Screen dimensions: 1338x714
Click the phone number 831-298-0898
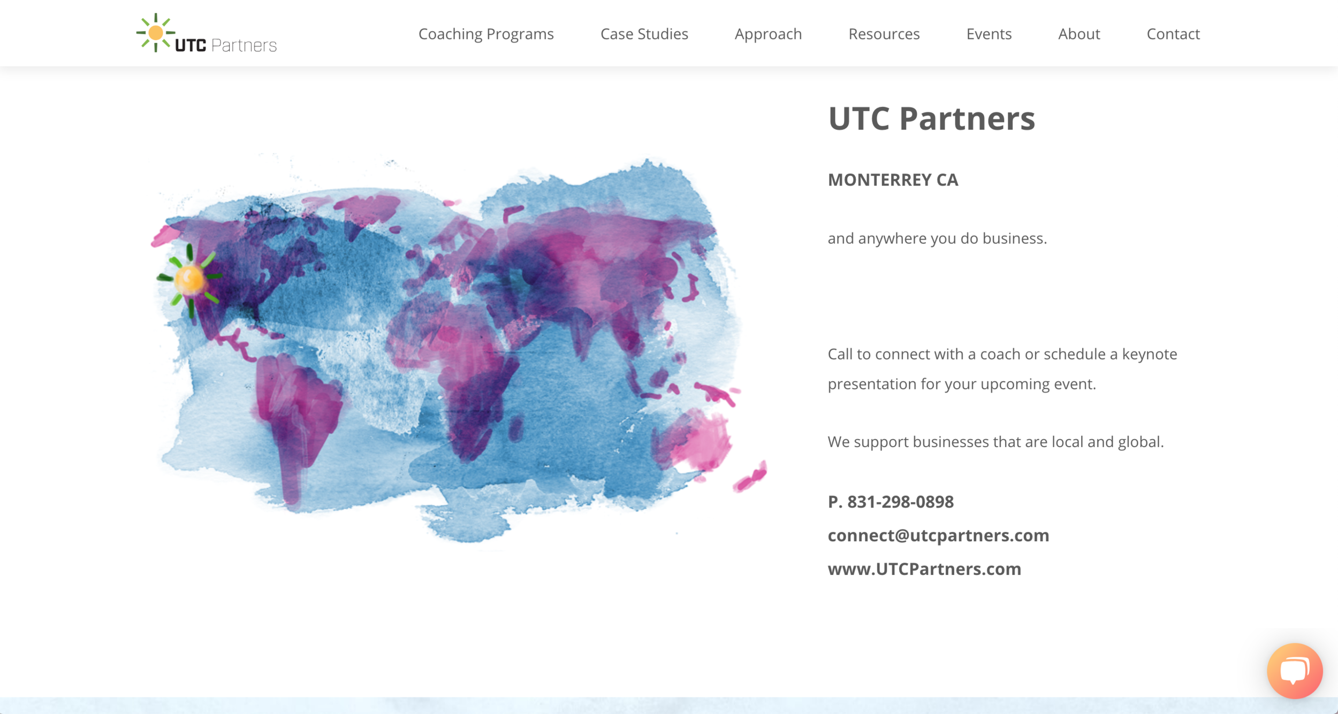(900, 502)
